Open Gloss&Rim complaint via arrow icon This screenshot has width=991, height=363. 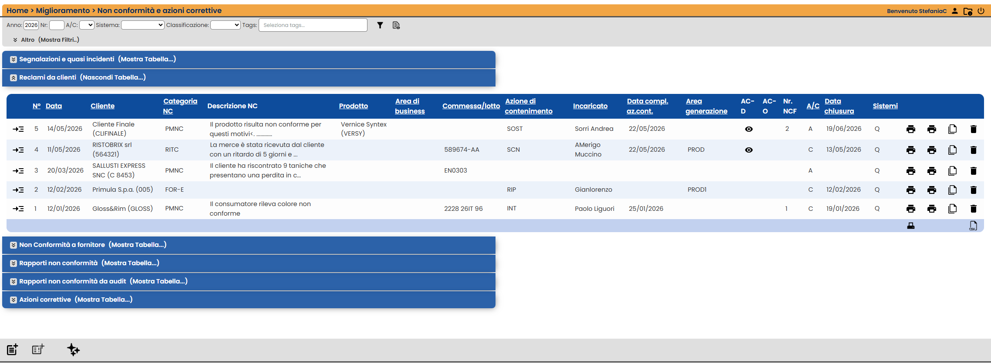point(18,209)
